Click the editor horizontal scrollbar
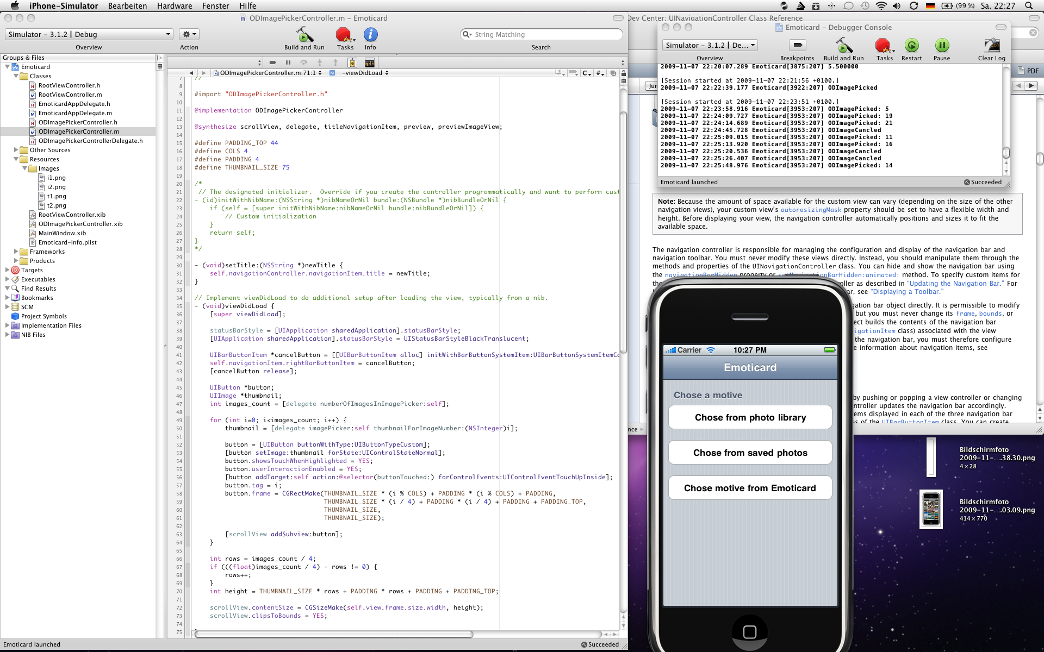Image resolution: width=1044 pixels, height=652 pixels. 334,634
